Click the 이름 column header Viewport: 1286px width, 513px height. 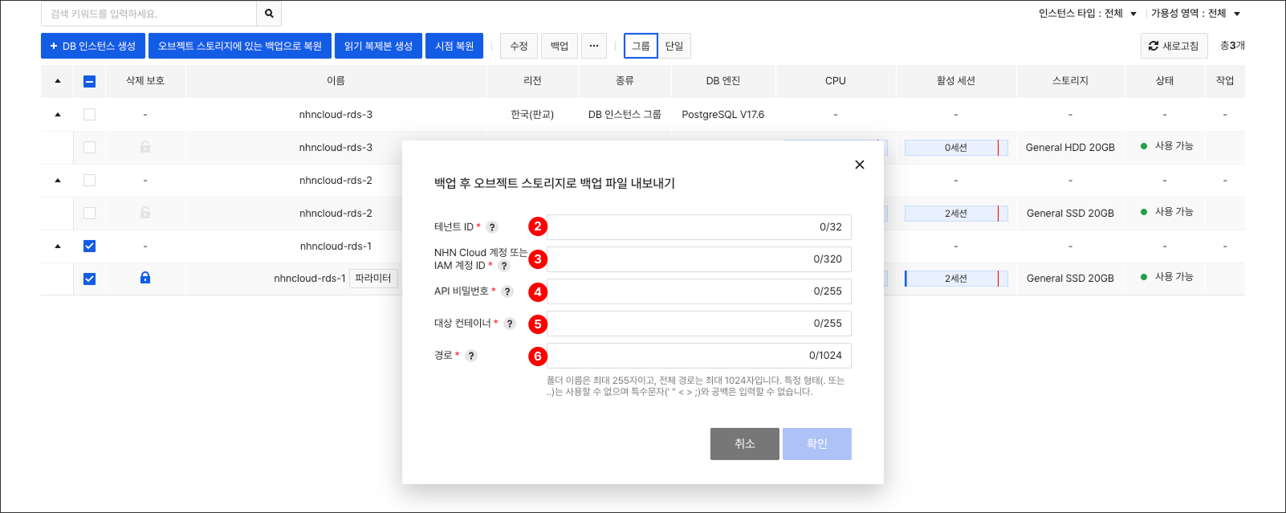336,81
